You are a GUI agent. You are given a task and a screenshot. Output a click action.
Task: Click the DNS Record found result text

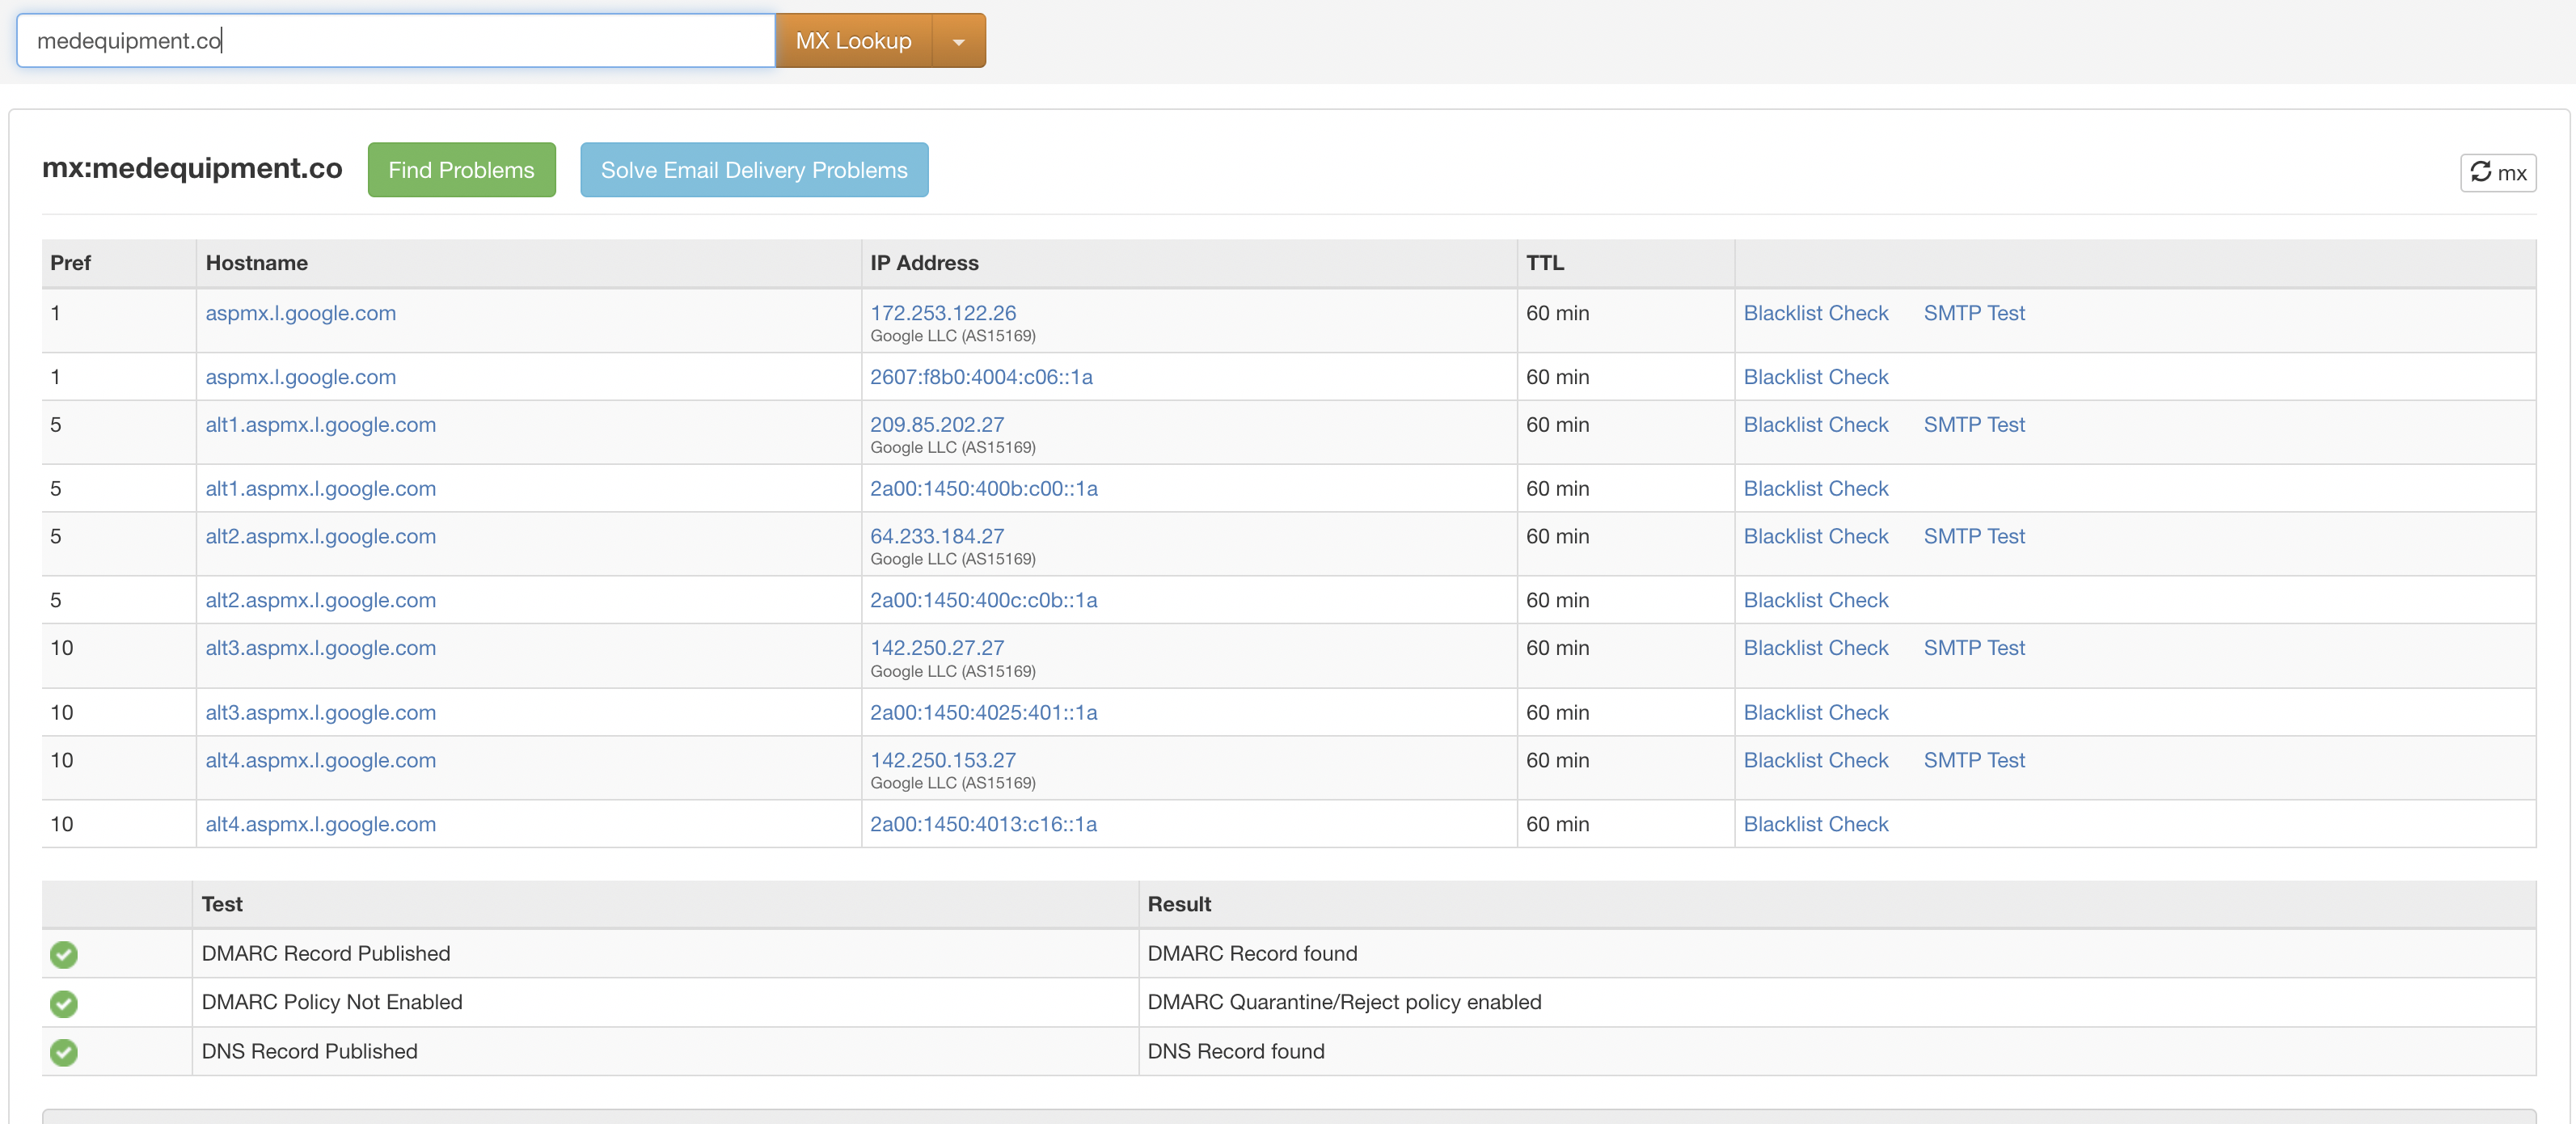coord(1236,1052)
